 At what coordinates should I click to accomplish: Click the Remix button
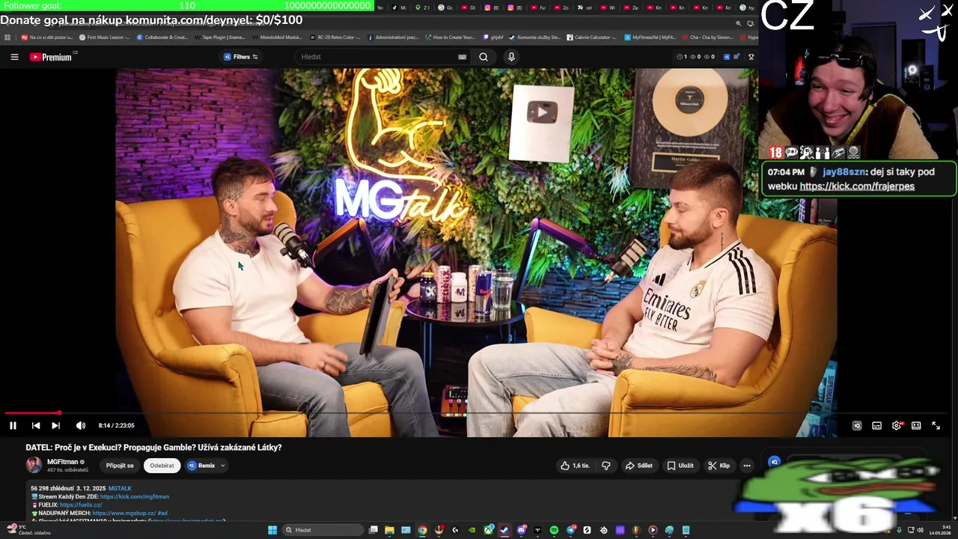pos(201,466)
